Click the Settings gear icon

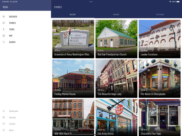4,117
